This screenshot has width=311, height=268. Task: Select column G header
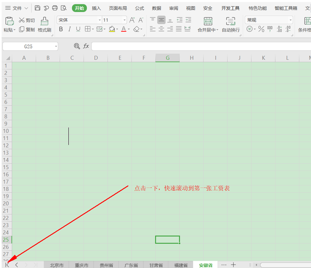168,58
